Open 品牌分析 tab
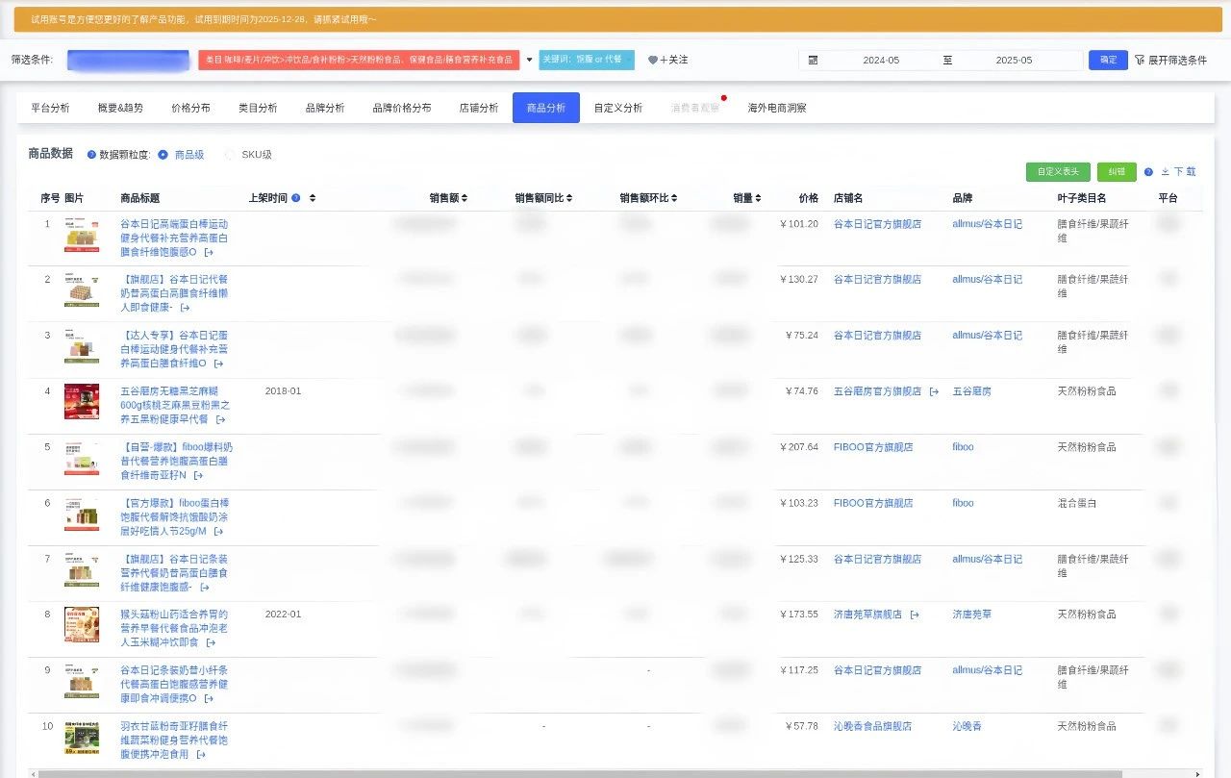This screenshot has width=1231, height=778. click(x=325, y=108)
